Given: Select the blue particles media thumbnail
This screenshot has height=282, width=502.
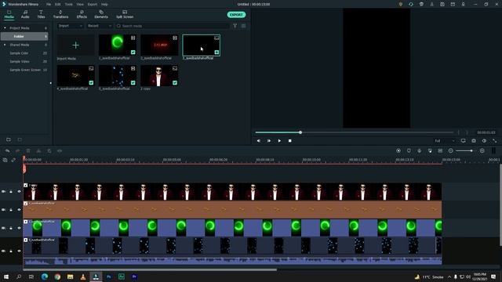Looking at the screenshot, I should click(x=118, y=75).
